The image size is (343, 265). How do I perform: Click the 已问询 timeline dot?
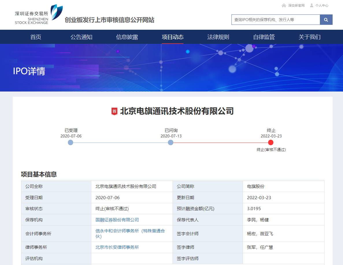[170, 143]
